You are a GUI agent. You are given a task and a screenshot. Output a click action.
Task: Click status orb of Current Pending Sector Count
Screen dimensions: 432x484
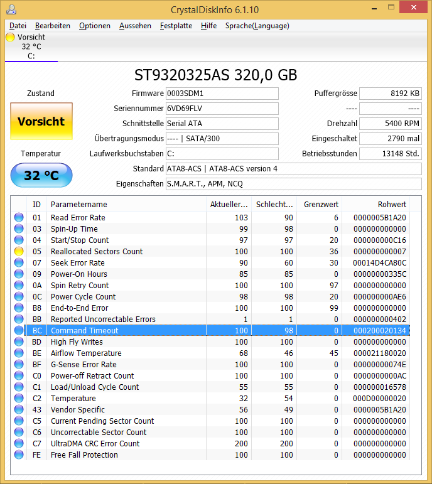point(19,421)
